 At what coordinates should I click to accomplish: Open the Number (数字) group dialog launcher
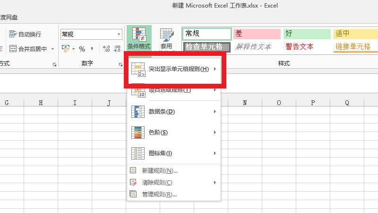pyautogui.click(x=120, y=64)
